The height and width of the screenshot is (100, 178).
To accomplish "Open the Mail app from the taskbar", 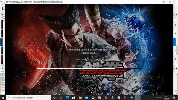I will pos(86,97).
